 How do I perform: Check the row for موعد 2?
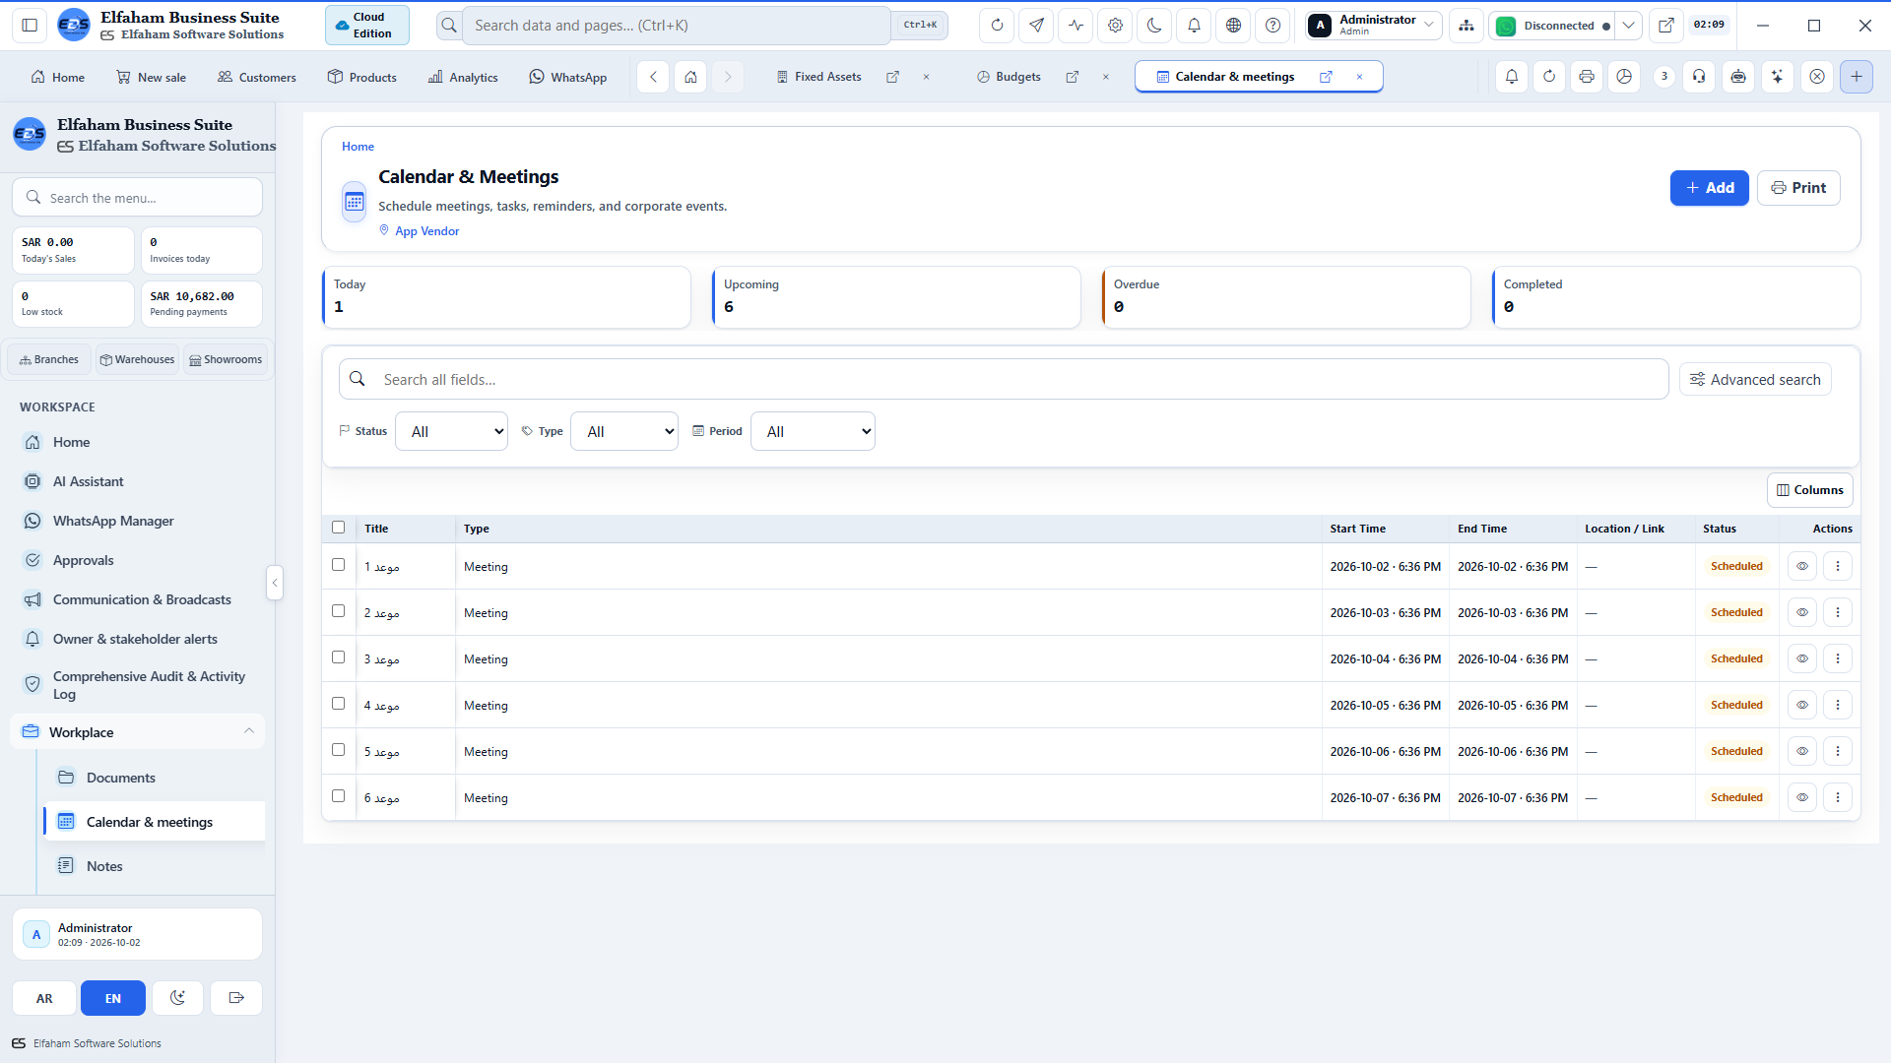click(339, 611)
